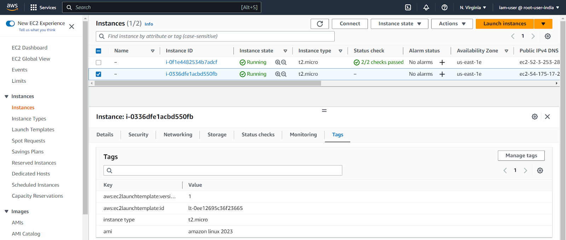Go to next instances page
The image size is (566, 240).
pos(533,36)
